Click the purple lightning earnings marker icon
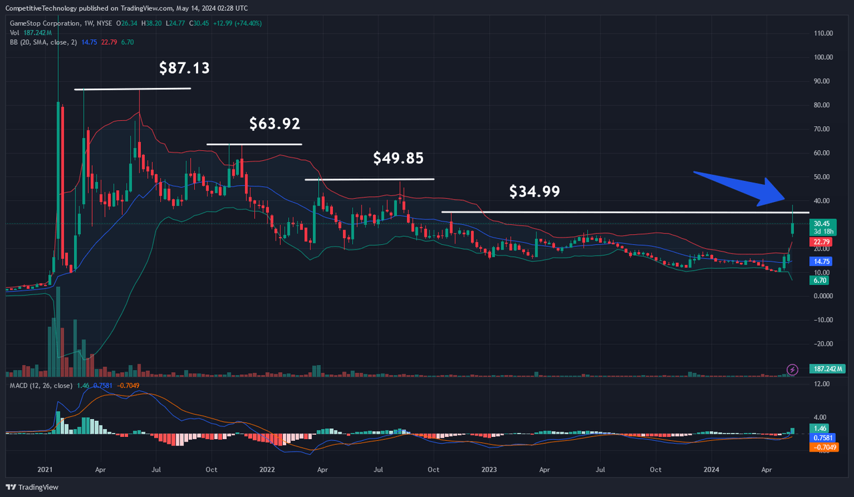This screenshot has height=497, width=854. tap(792, 369)
